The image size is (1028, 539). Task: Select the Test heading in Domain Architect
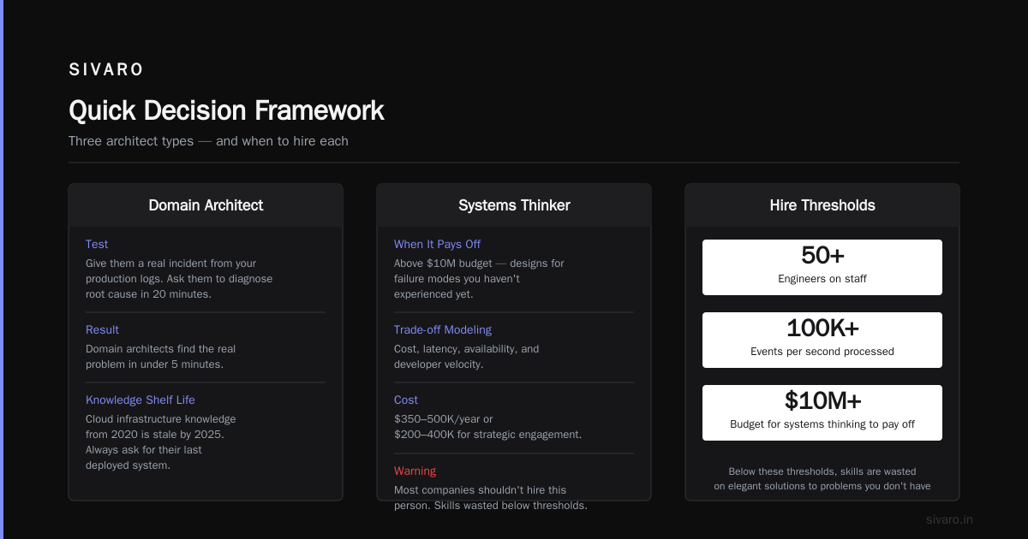[97, 244]
